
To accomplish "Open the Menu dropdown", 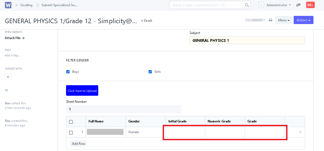I will tap(284, 20).
